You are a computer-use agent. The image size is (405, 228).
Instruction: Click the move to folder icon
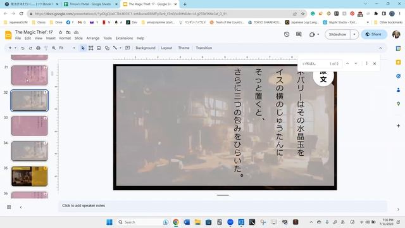coord(68,32)
